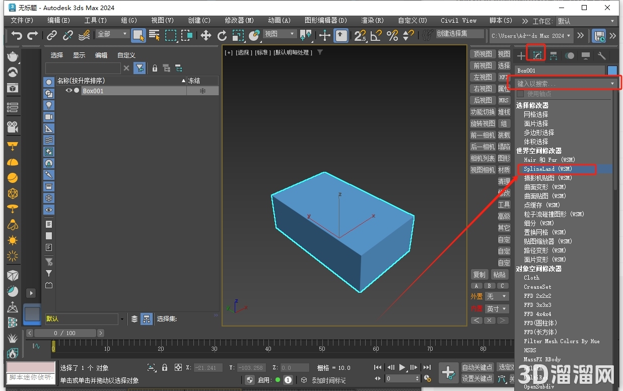Open the 修改器(M) menu
This screenshot has width=623, height=391.
click(239, 21)
